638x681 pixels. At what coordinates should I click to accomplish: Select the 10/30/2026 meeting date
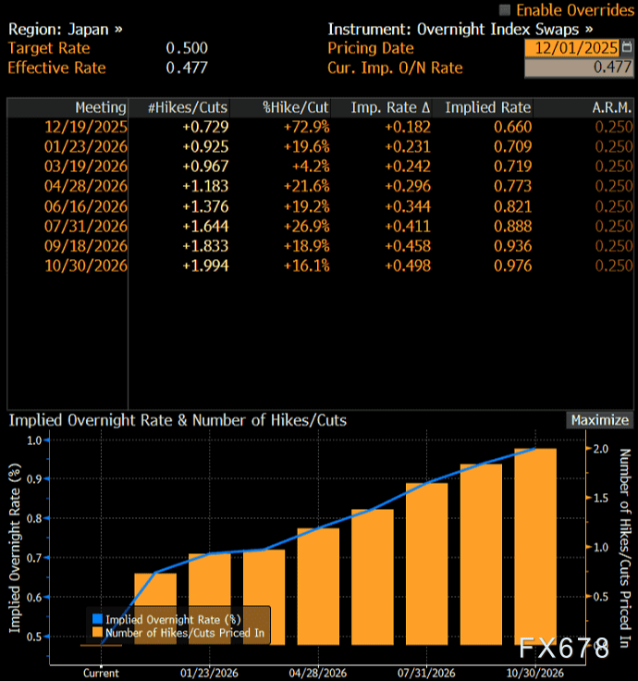86,266
